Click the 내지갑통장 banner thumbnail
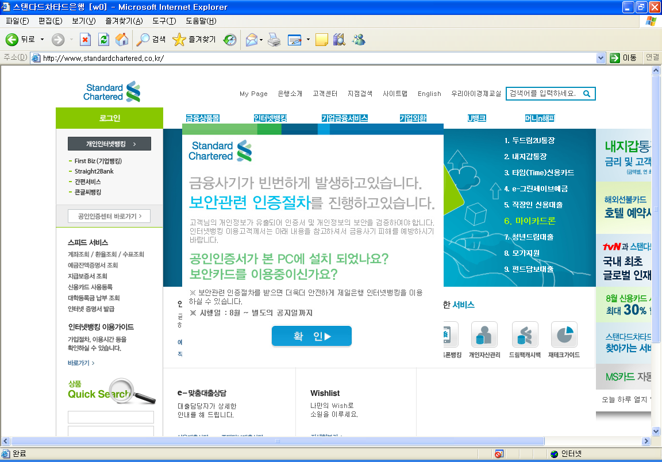Image resolution: width=662 pixels, height=462 pixels. click(x=623, y=155)
